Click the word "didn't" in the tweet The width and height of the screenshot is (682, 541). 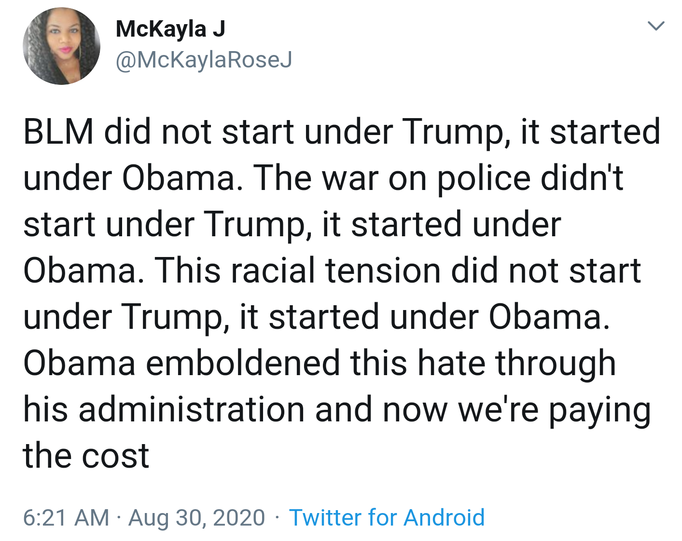pos(582,178)
